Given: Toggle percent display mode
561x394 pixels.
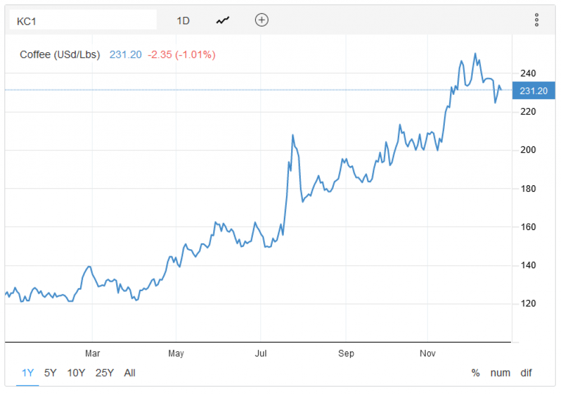Looking at the screenshot, I should (x=476, y=373).
